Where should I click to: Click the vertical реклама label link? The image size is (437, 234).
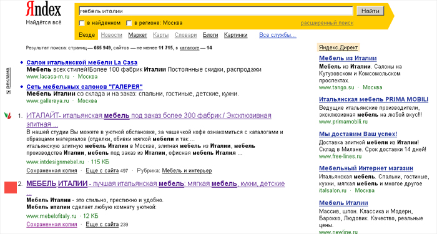coord(8,78)
